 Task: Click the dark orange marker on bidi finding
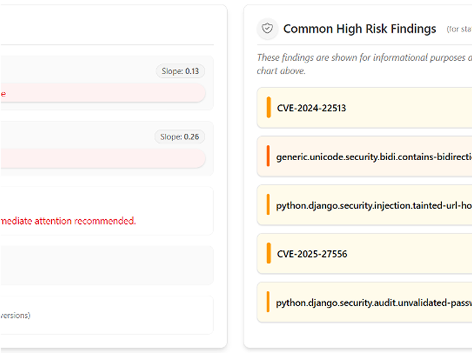268,157
